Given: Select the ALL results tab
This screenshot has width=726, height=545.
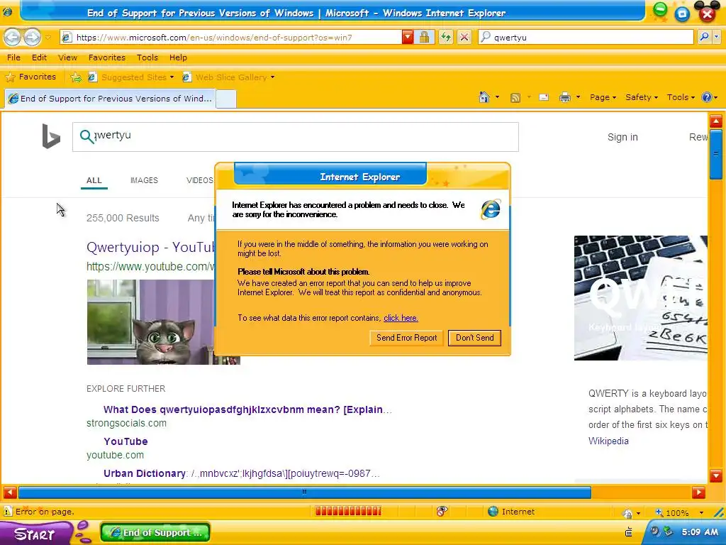Looking at the screenshot, I should coord(94,180).
